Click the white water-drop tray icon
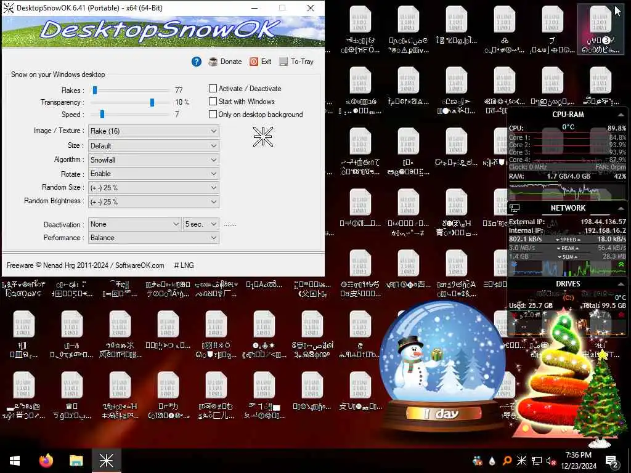631x473 pixels. pos(492,461)
